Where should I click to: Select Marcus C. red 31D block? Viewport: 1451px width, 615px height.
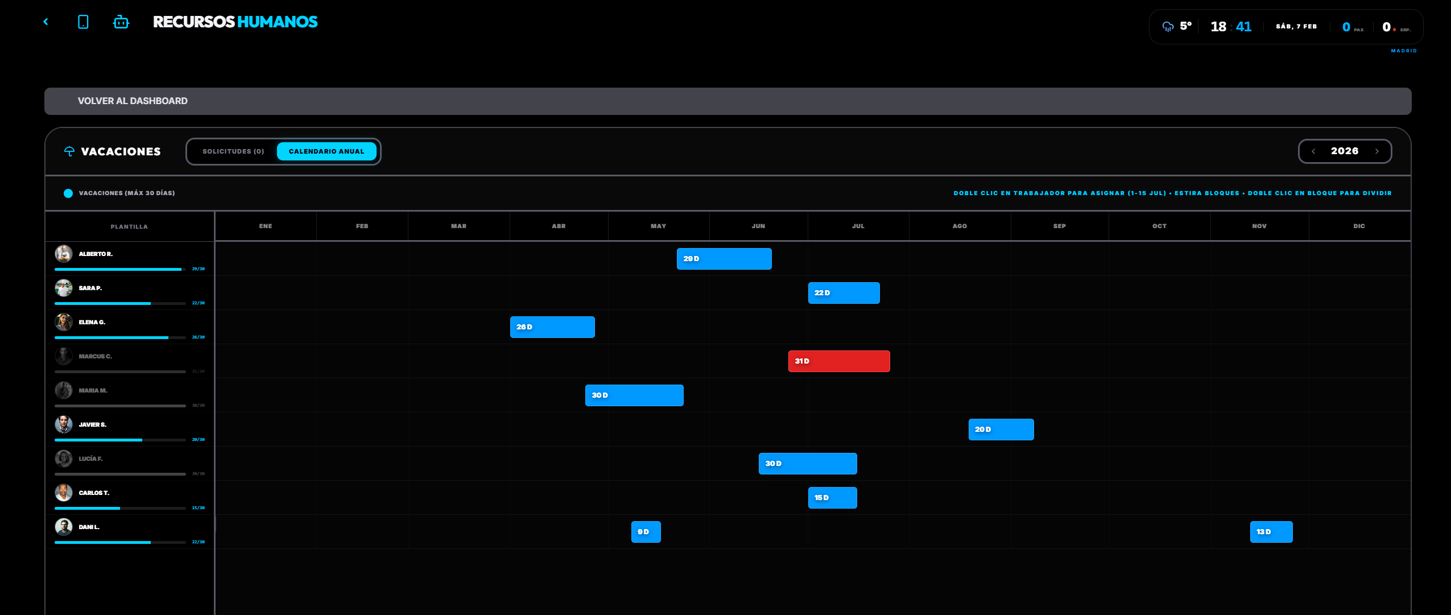839,361
